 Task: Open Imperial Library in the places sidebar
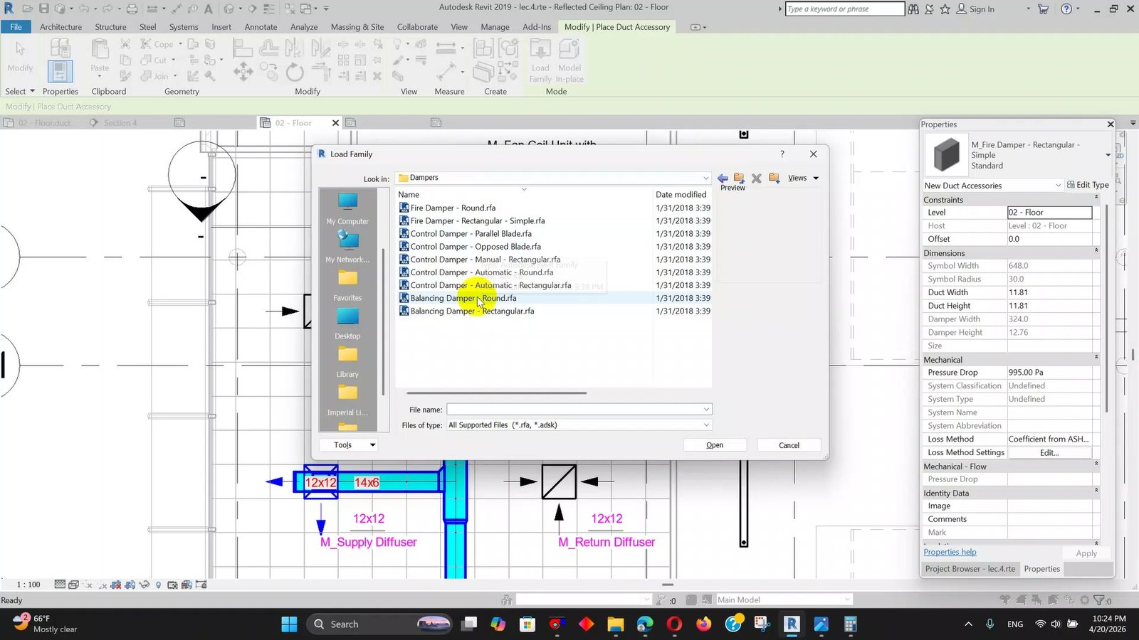pyautogui.click(x=347, y=401)
